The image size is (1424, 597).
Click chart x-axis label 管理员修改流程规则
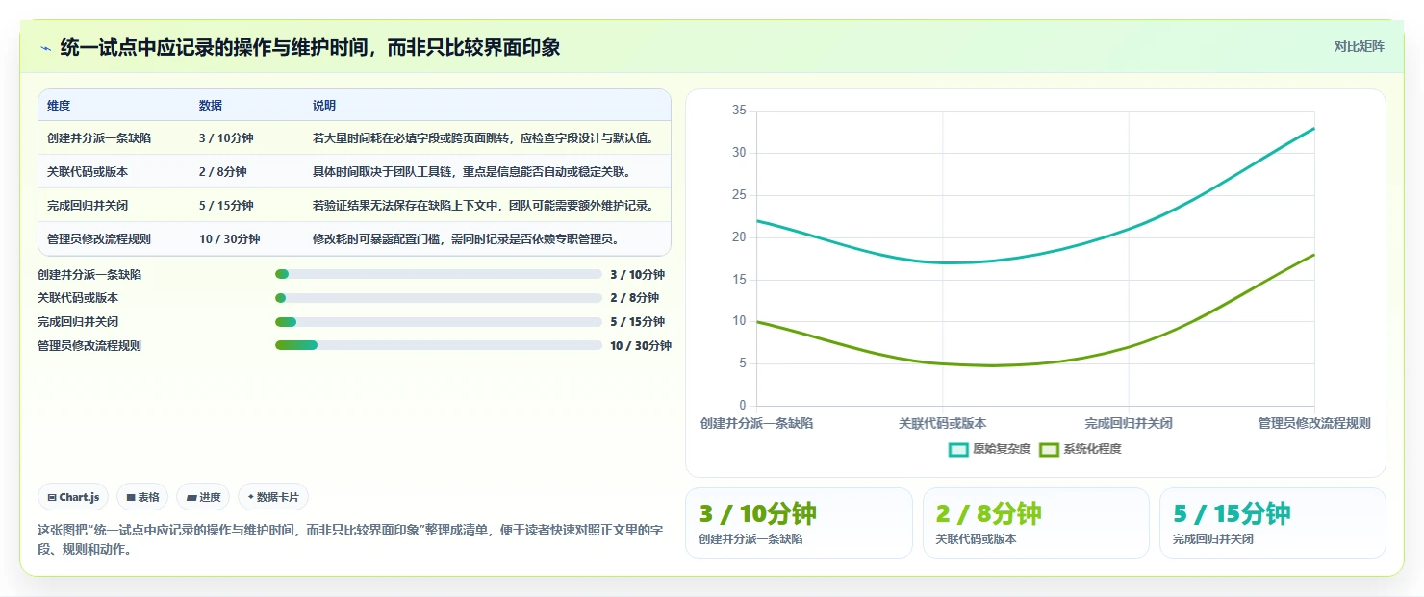[1314, 423]
